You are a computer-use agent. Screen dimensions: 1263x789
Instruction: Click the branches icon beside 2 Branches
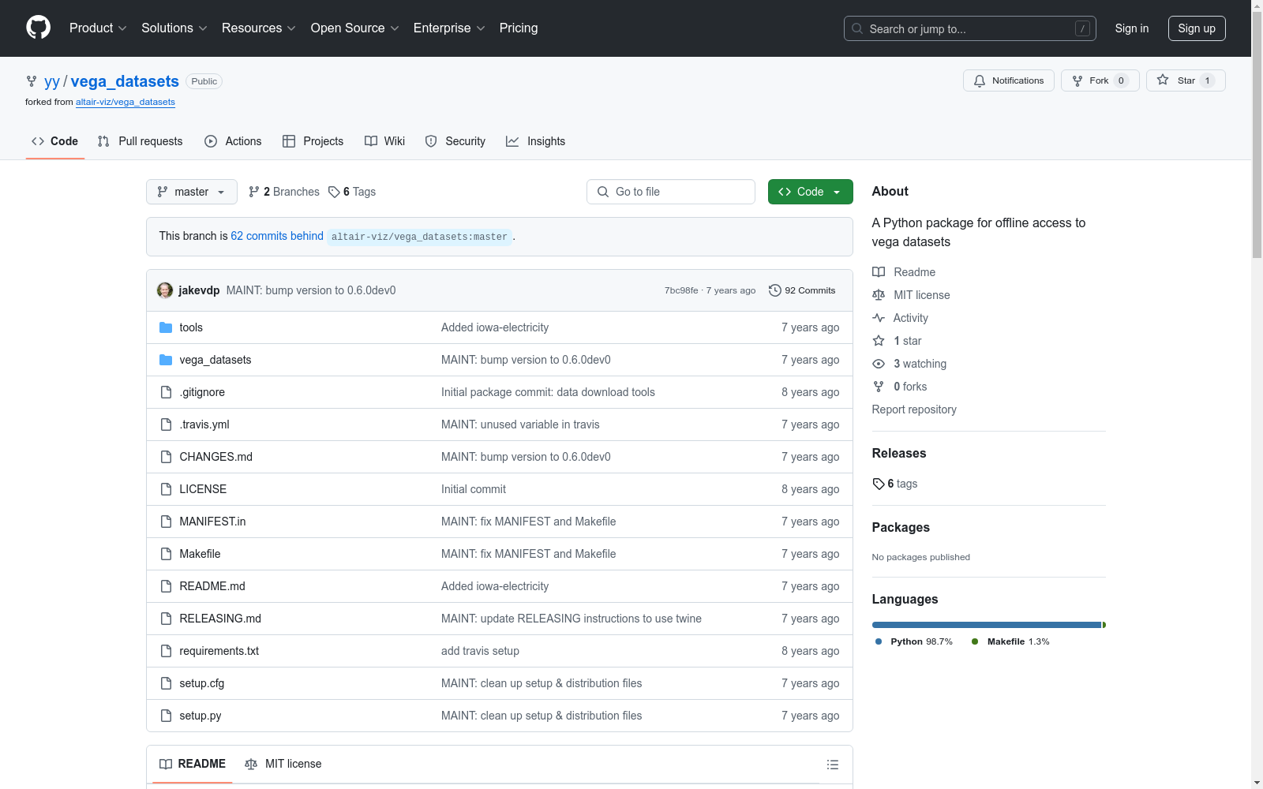[x=253, y=192]
